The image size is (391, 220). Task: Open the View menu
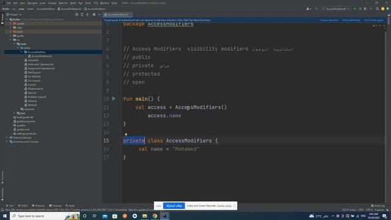(23, 3)
